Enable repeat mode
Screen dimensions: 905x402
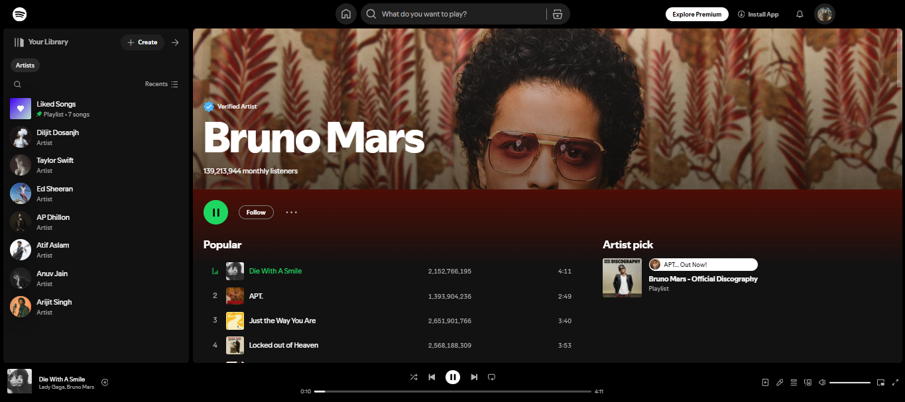[491, 377]
